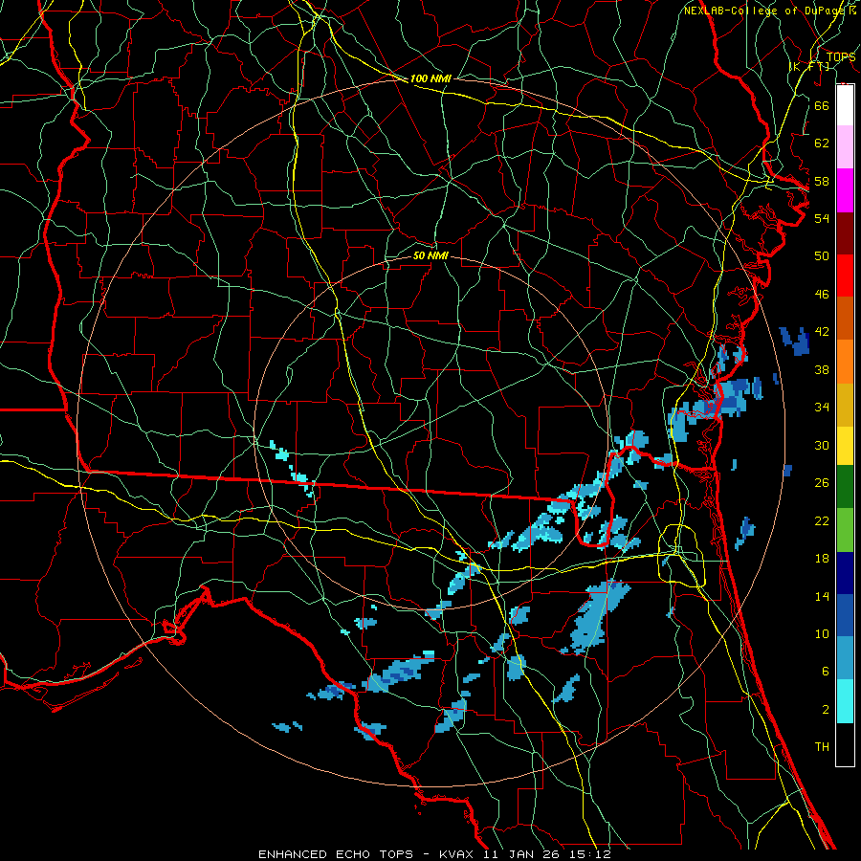Viewport: 861px width, 861px height.
Task: Click the gold 38 kft legend swatch
Action: (845, 405)
